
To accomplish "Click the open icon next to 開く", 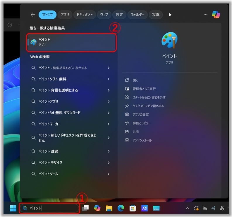I will [x=127, y=80].
